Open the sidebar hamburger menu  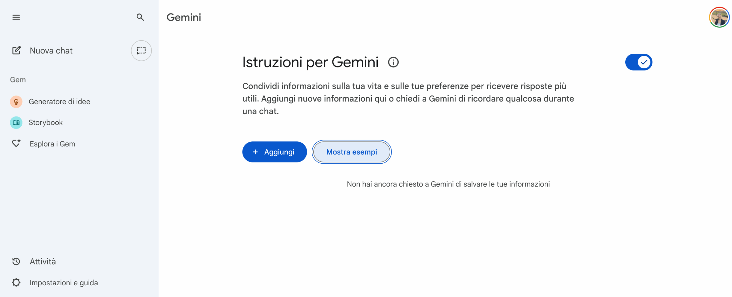tap(16, 17)
